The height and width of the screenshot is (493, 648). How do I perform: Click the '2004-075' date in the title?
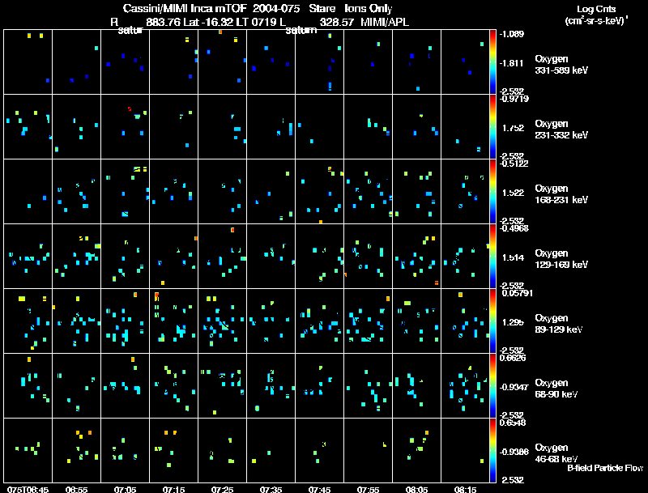pos(276,9)
